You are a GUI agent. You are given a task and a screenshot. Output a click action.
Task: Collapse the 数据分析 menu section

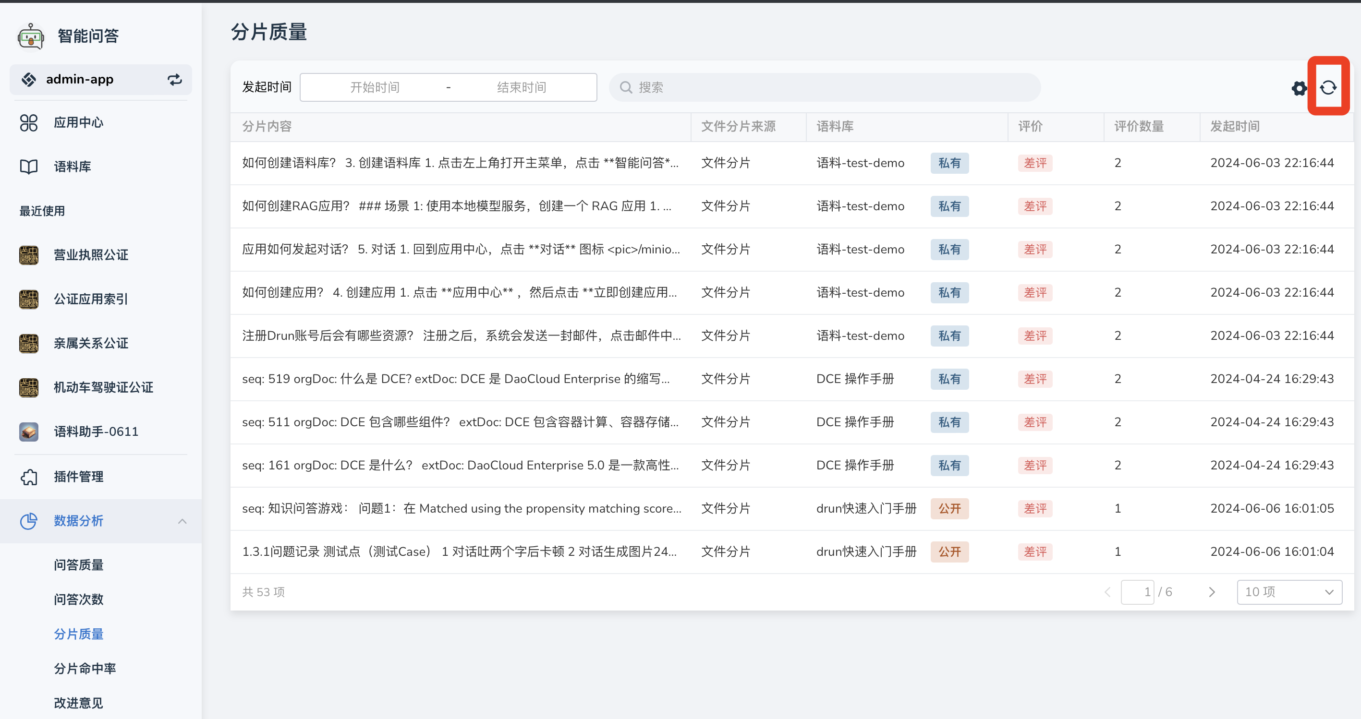point(182,521)
